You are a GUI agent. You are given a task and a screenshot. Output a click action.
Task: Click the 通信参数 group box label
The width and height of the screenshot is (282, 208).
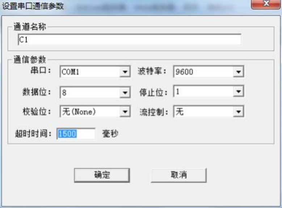30,60
